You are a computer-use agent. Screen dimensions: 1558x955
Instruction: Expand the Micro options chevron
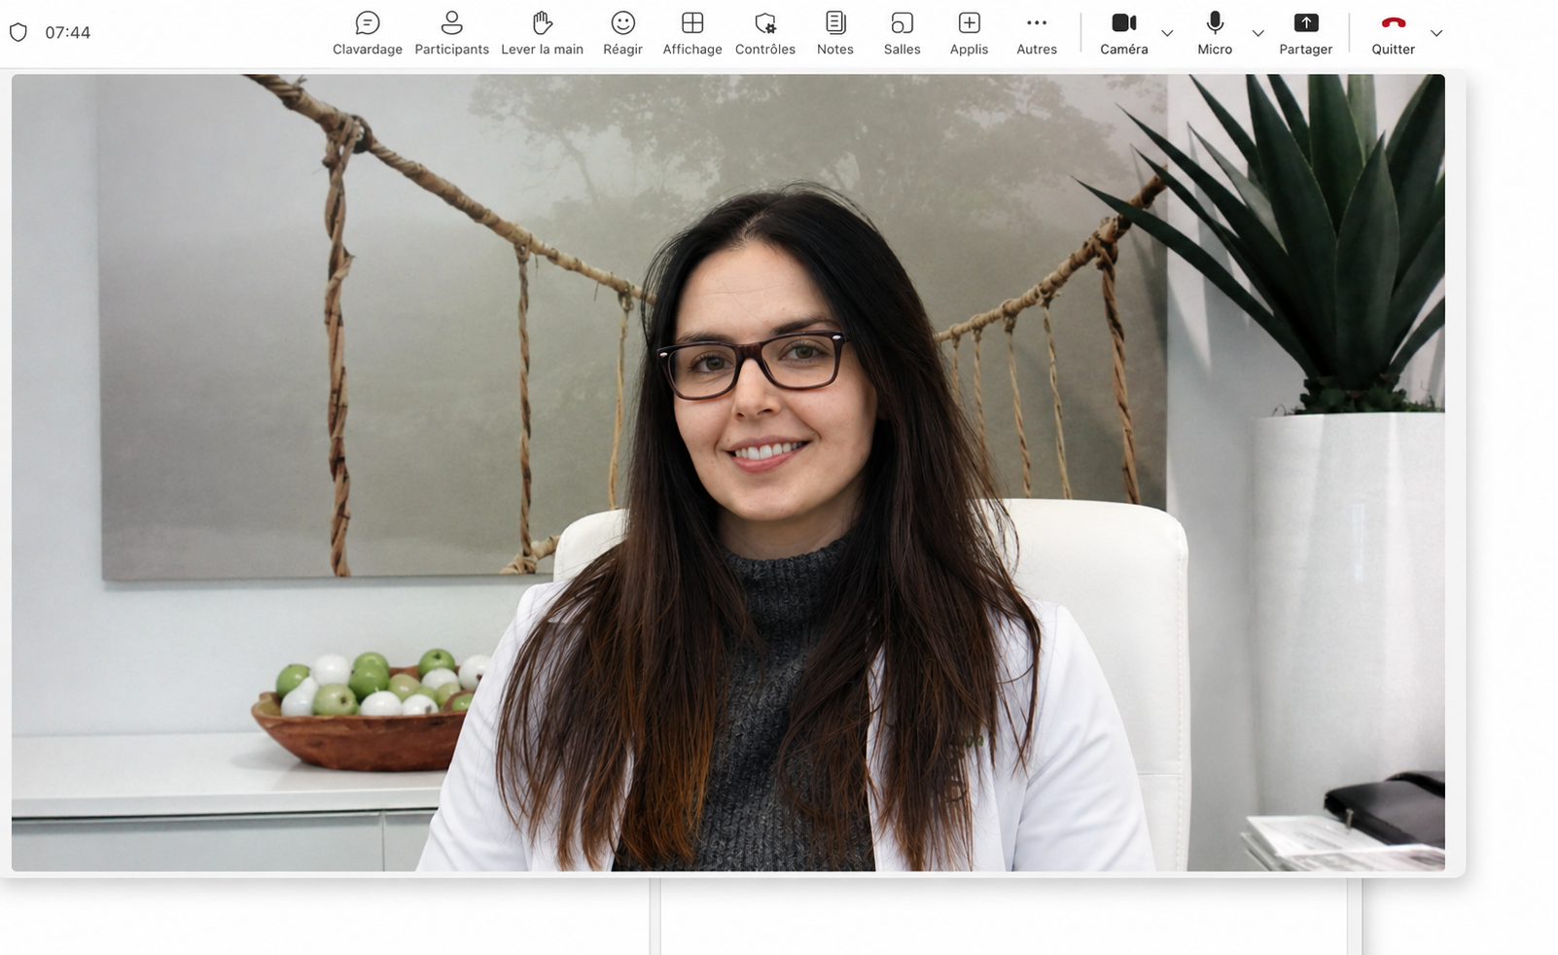click(1257, 33)
